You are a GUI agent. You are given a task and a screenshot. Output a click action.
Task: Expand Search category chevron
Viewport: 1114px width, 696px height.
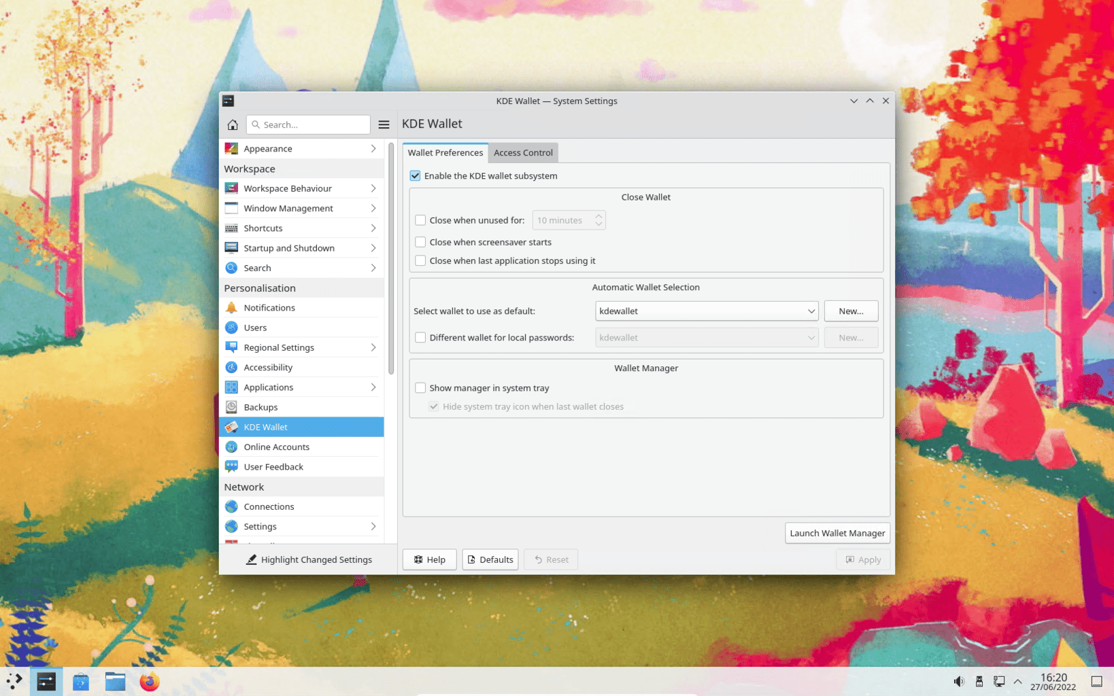373,268
